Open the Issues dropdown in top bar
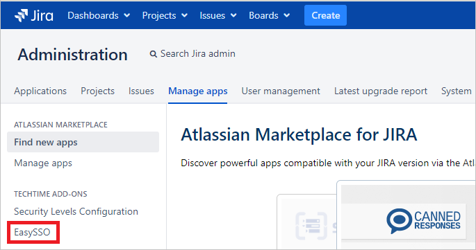The height and width of the screenshot is (250, 476). coord(218,15)
